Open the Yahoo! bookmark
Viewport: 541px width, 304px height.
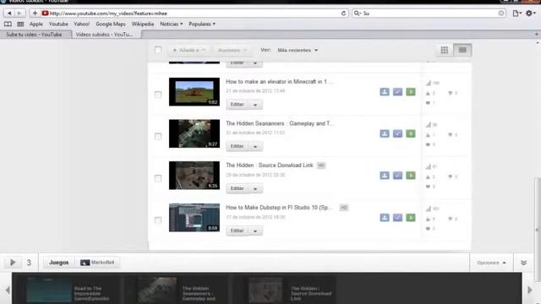click(81, 24)
